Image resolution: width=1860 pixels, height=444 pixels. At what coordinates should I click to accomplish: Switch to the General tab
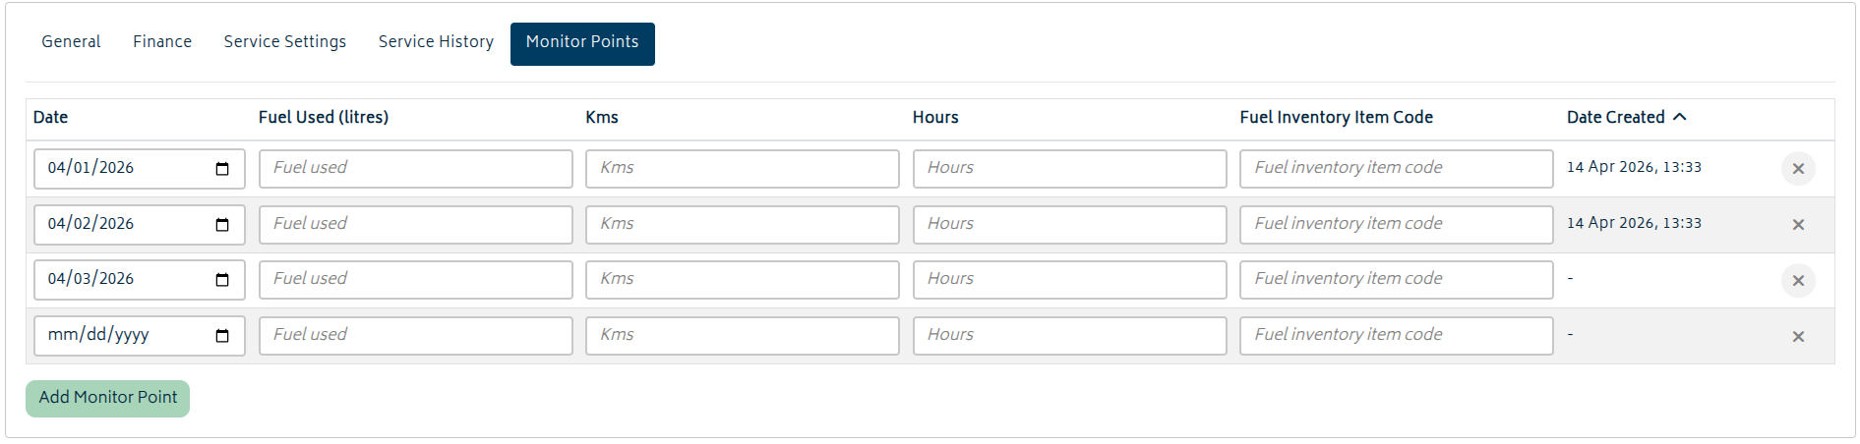tap(71, 42)
